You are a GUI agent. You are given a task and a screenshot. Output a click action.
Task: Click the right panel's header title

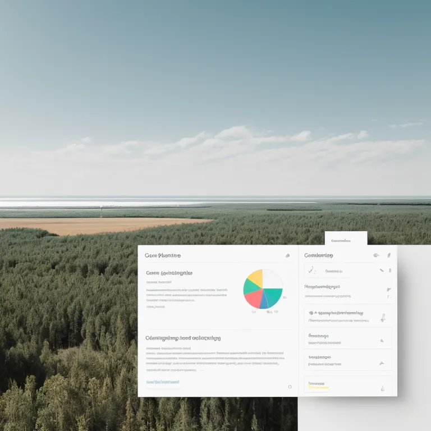(x=318, y=255)
